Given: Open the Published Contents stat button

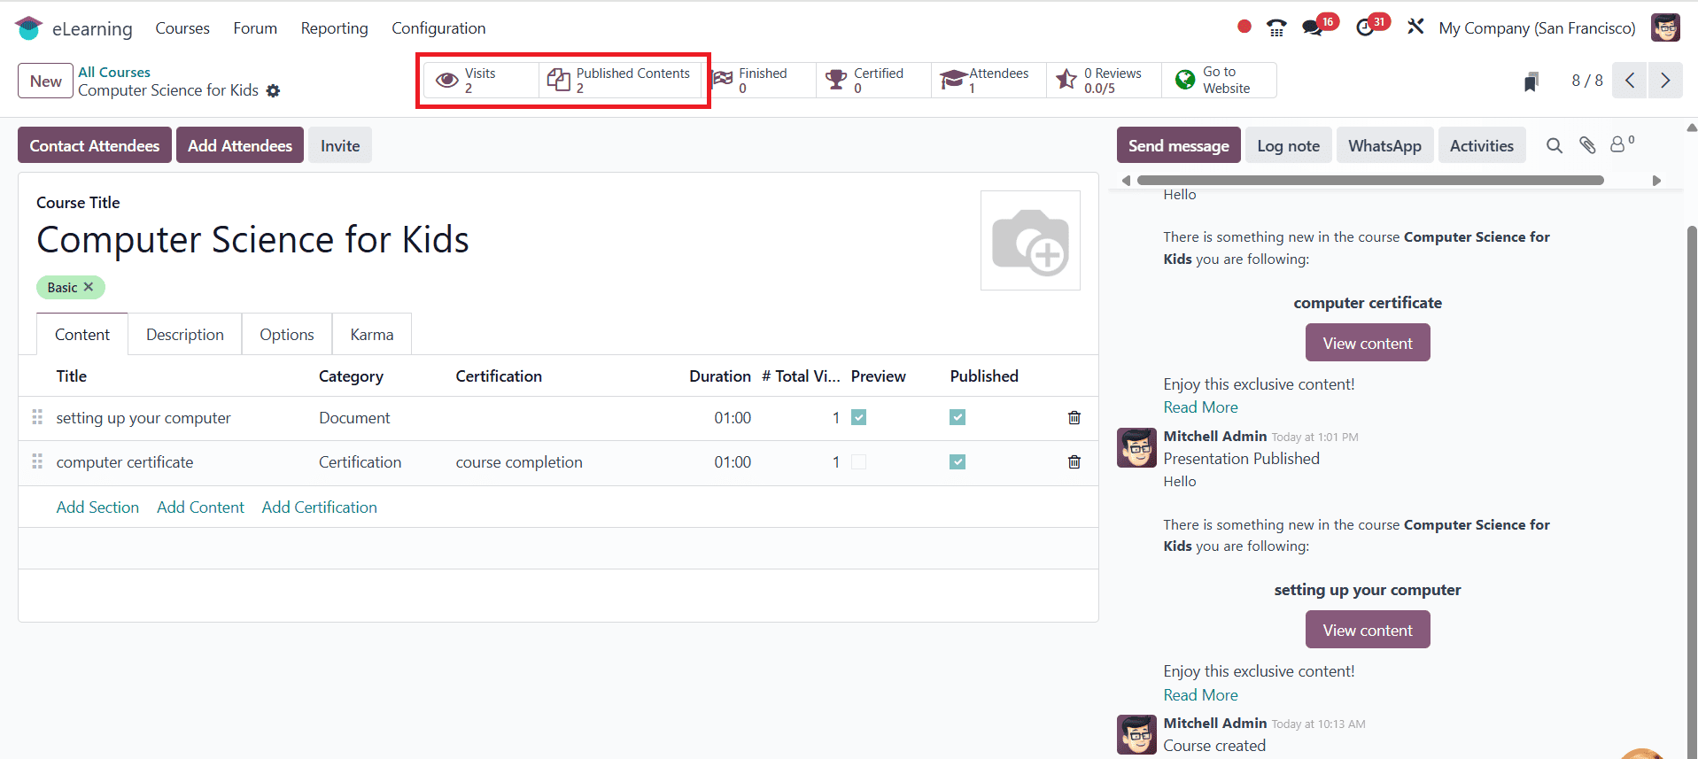Looking at the screenshot, I should (x=620, y=81).
